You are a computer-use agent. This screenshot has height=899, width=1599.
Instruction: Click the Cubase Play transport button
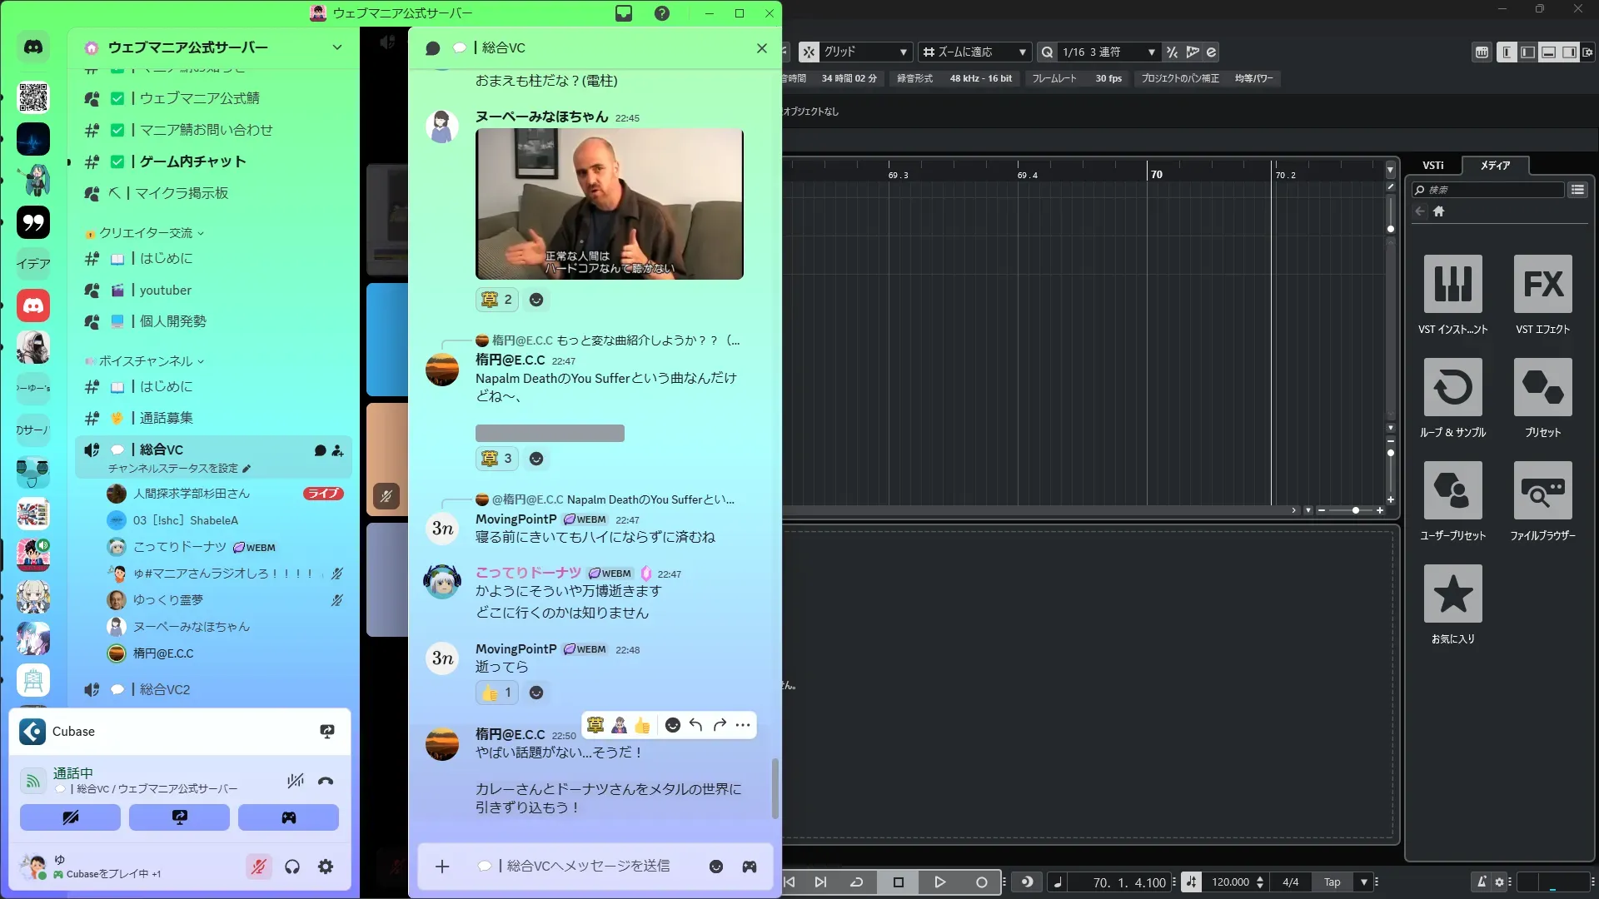[x=939, y=882]
